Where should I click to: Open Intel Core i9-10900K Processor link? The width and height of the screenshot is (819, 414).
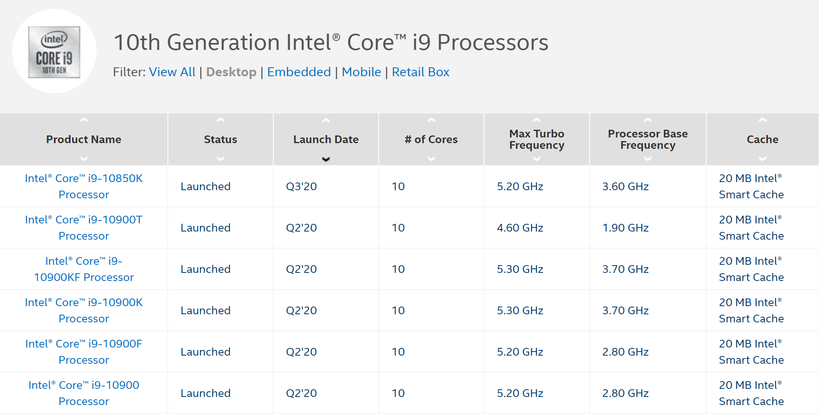click(84, 310)
